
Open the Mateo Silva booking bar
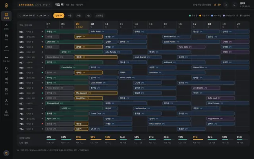tap(221, 67)
